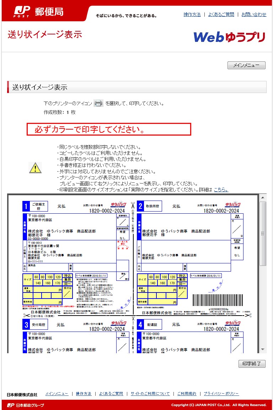
Task: Open the footer 操作方法 link
Action: tap(84, 394)
